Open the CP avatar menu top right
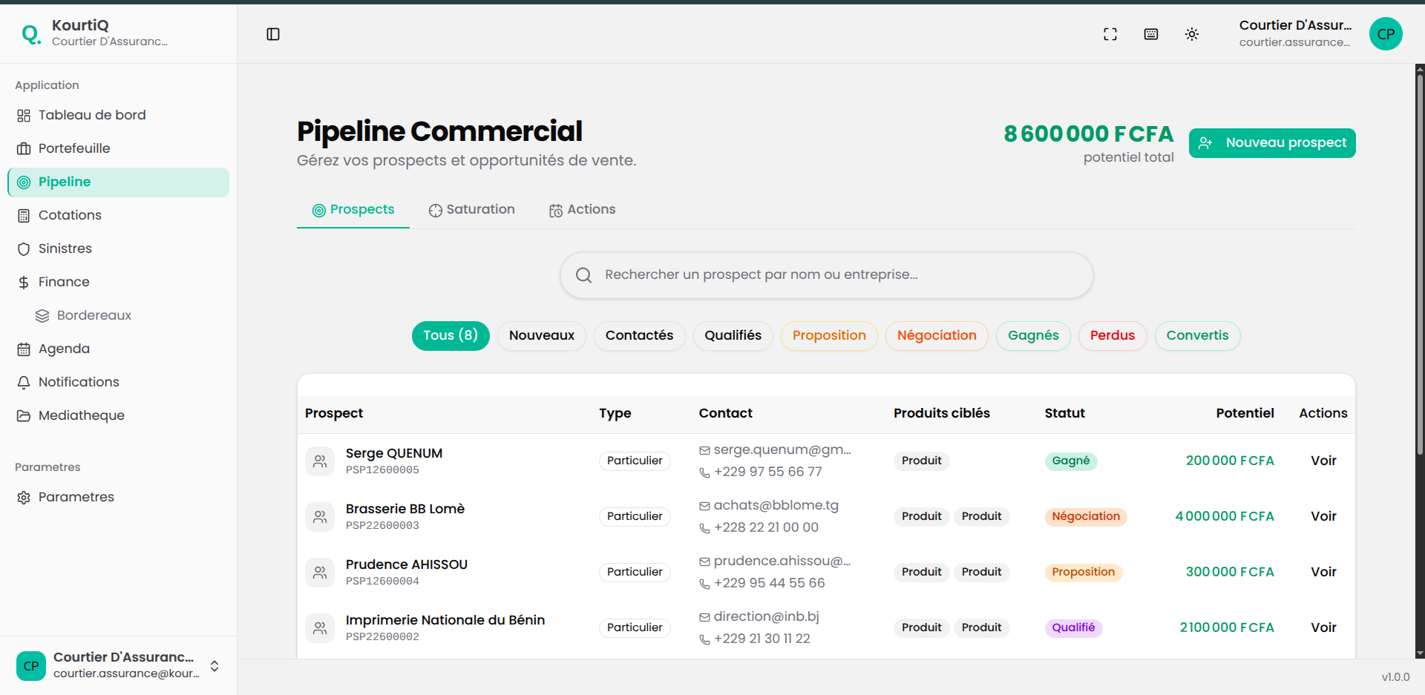Viewport: 1425px width, 695px height. pos(1386,34)
